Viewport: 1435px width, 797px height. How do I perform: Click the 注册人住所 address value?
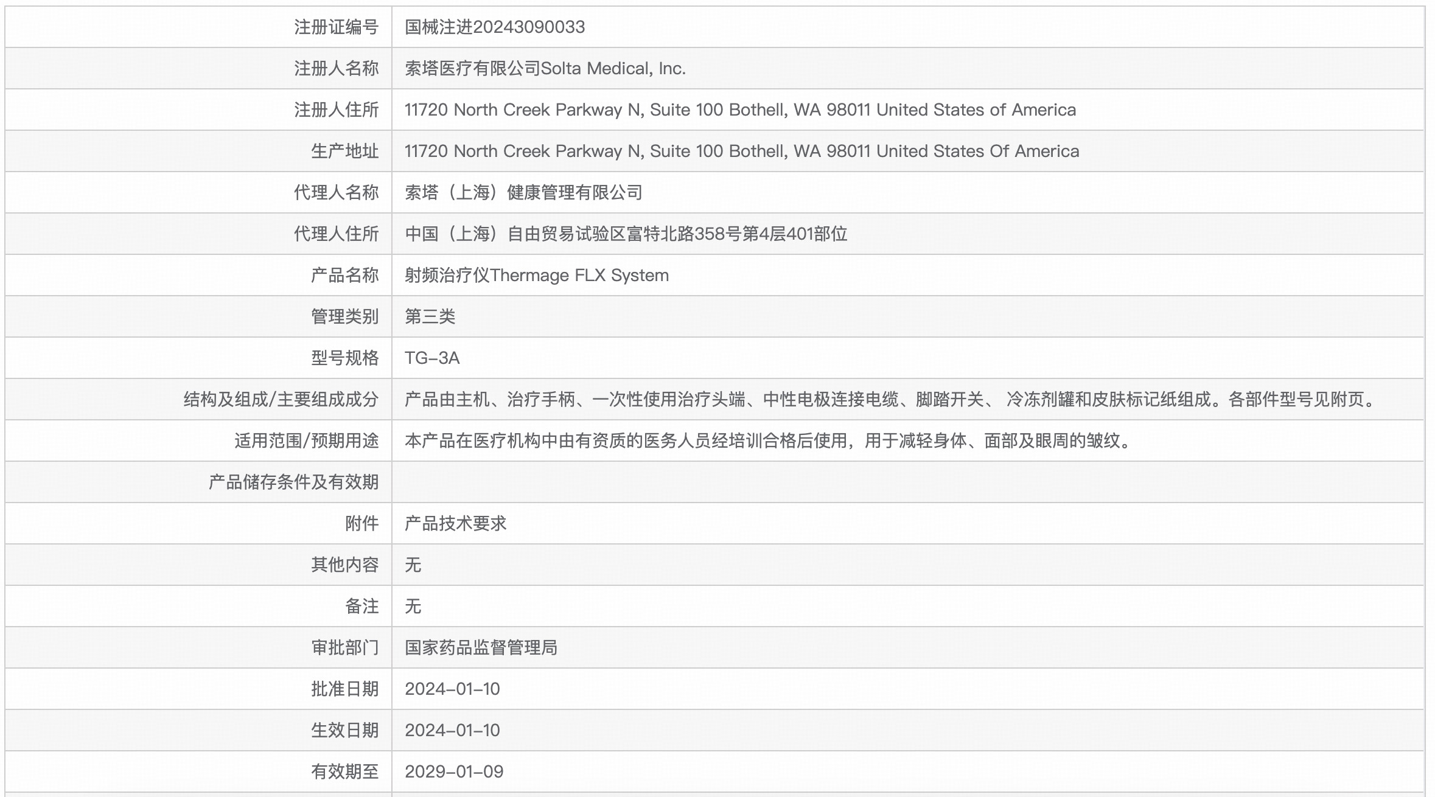(x=739, y=110)
